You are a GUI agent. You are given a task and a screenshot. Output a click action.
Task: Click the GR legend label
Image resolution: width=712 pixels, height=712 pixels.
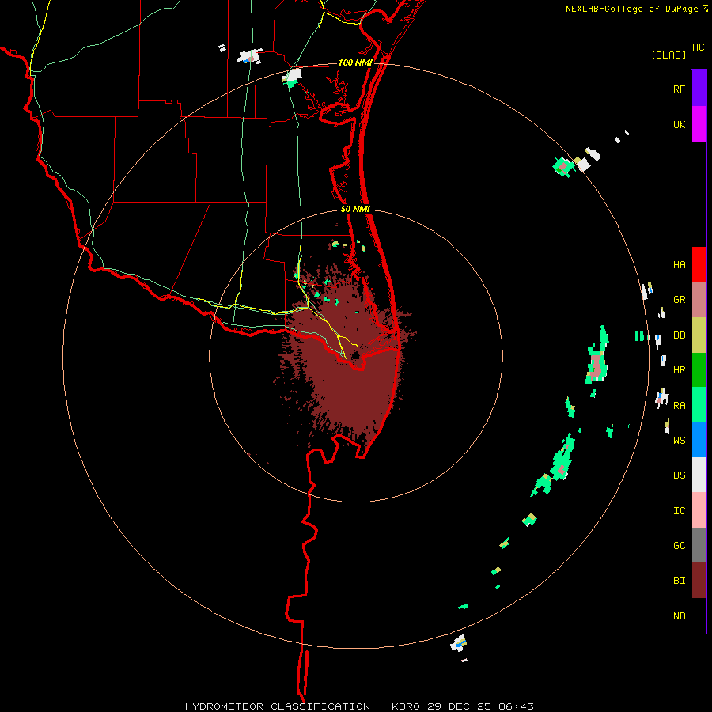pos(679,300)
